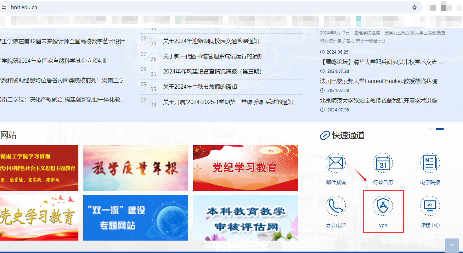Select the active dark-blue carousel indicator
Image resolution: width=463 pixels, height=253 pixels.
pos(440,129)
